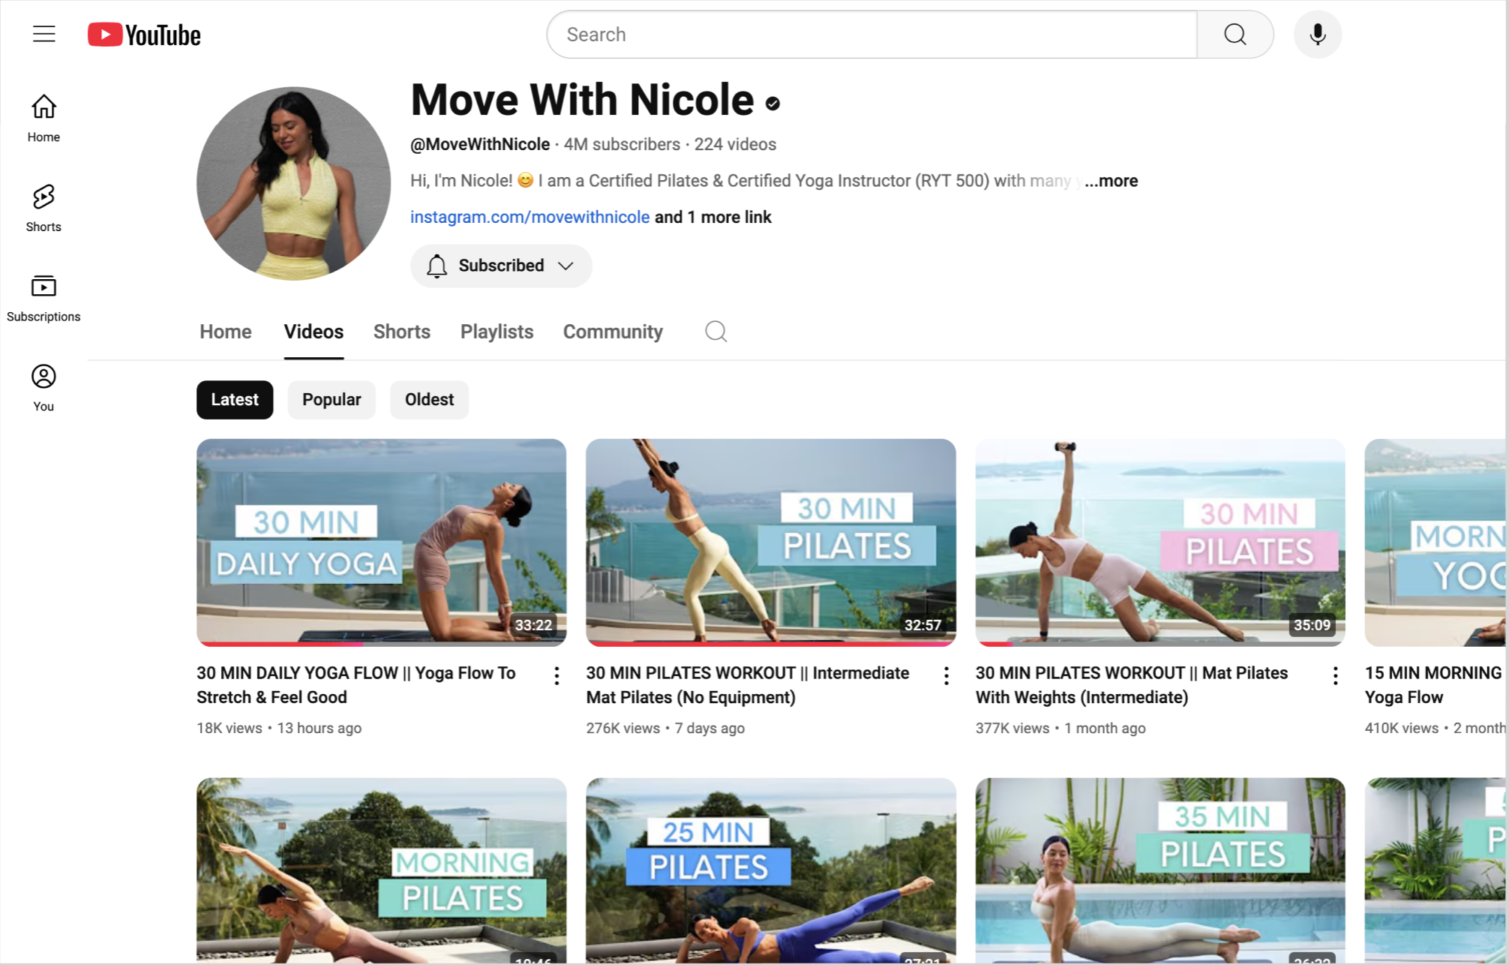Click the Search text field
The height and width of the screenshot is (965, 1509).
click(x=870, y=35)
